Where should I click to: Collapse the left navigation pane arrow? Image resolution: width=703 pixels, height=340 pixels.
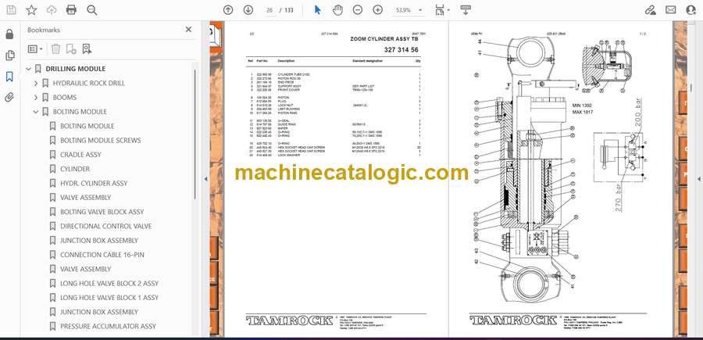point(205,179)
